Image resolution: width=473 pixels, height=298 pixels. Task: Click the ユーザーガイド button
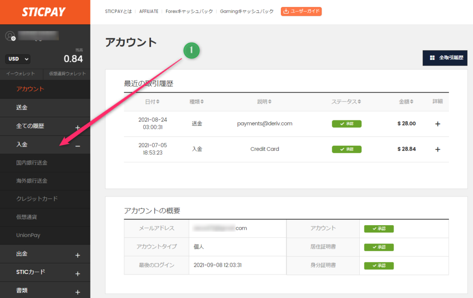301,11
